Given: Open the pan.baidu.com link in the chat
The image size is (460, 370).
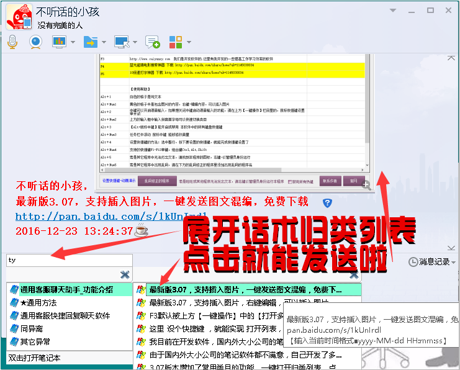Looking at the screenshot, I should coord(111,217).
